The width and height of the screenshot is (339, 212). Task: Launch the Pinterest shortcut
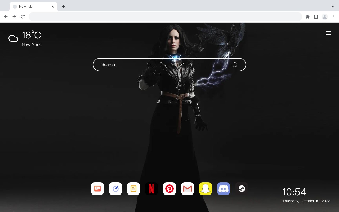click(x=169, y=189)
